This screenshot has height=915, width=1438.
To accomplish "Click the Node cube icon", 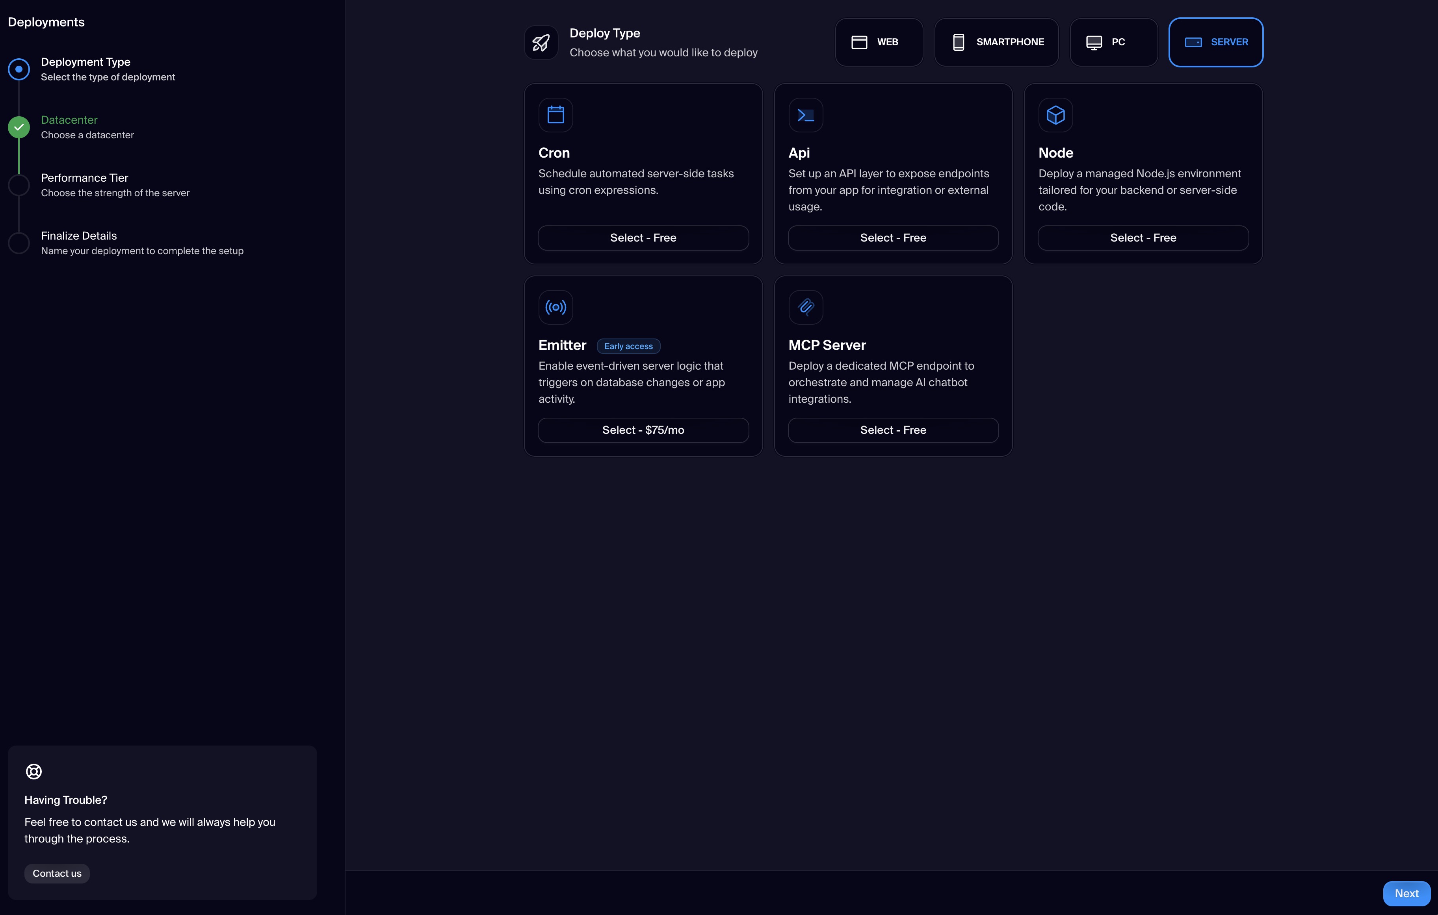I will (x=1055, y=115).
